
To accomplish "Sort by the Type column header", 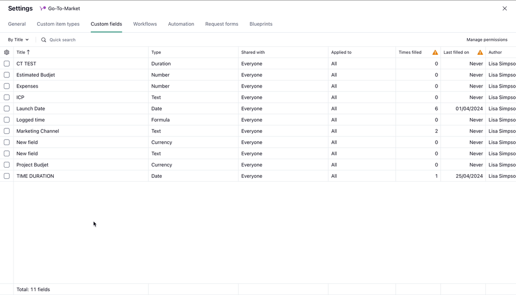I will (156, 52).
